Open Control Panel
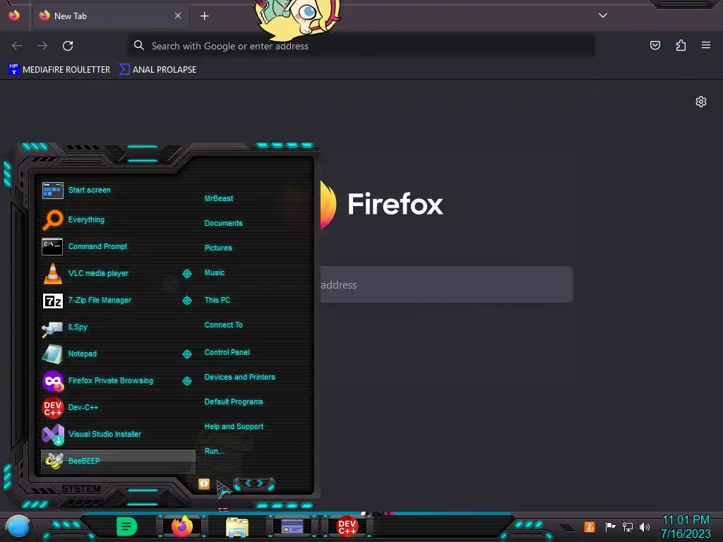Image resolution: width=723 pixels, height=542 pixels. click(x=227, y=352)
